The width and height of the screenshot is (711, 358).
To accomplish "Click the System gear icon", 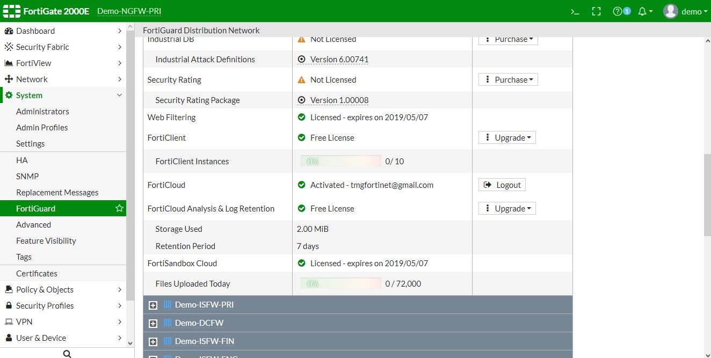I will pos(9,96).
